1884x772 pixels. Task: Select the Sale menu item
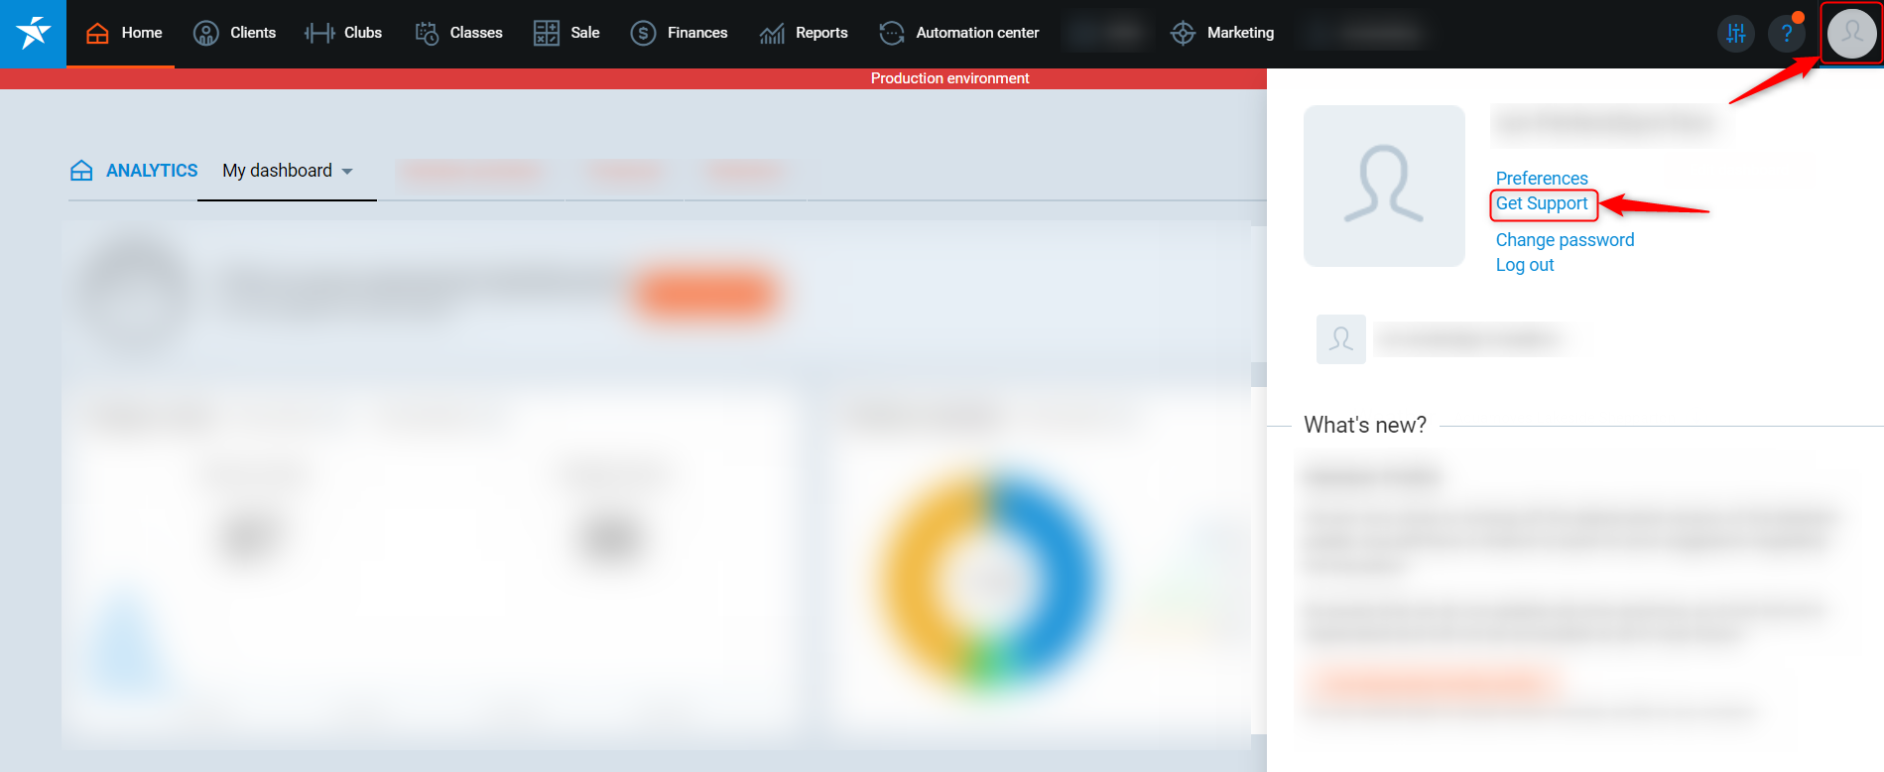[566, 33]
